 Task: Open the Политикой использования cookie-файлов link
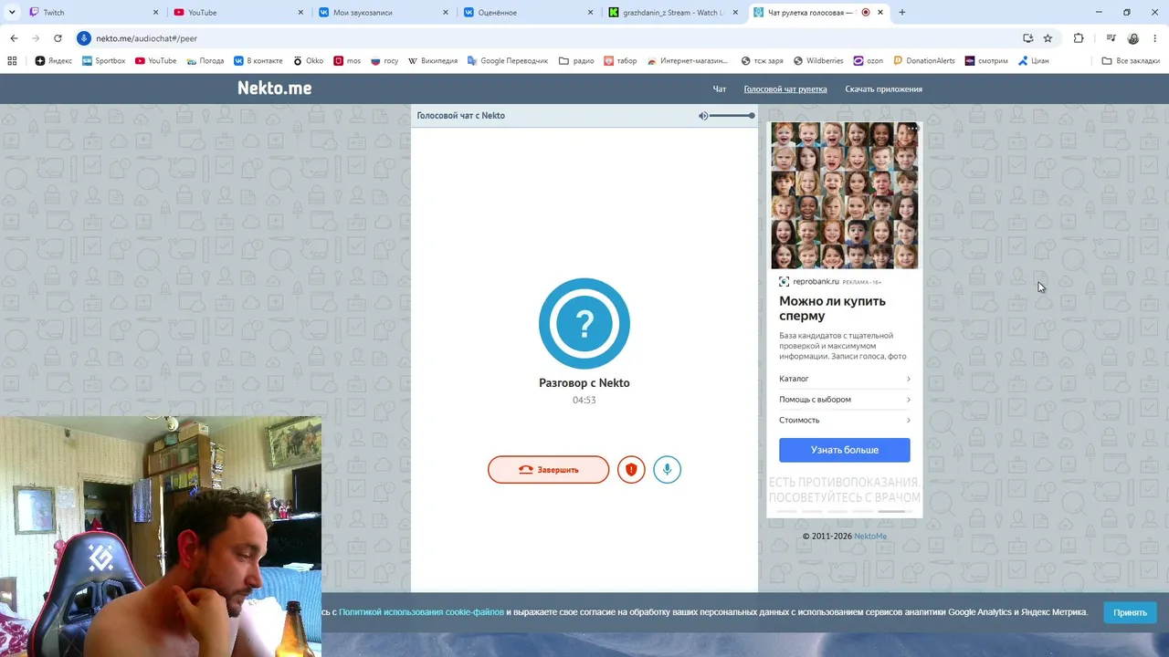421,612
